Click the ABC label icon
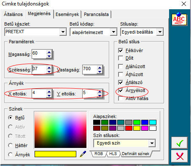 tap(179, 19)
